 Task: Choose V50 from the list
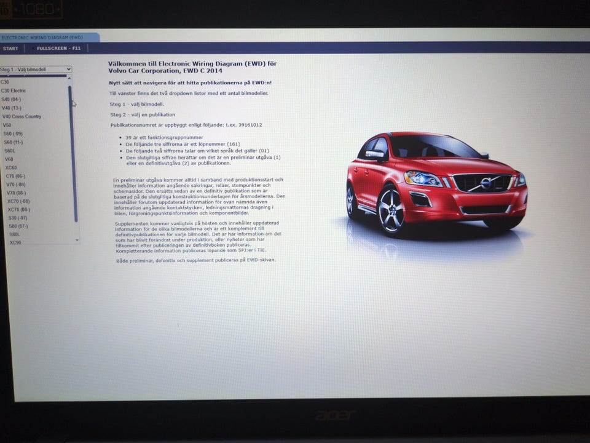7,125
